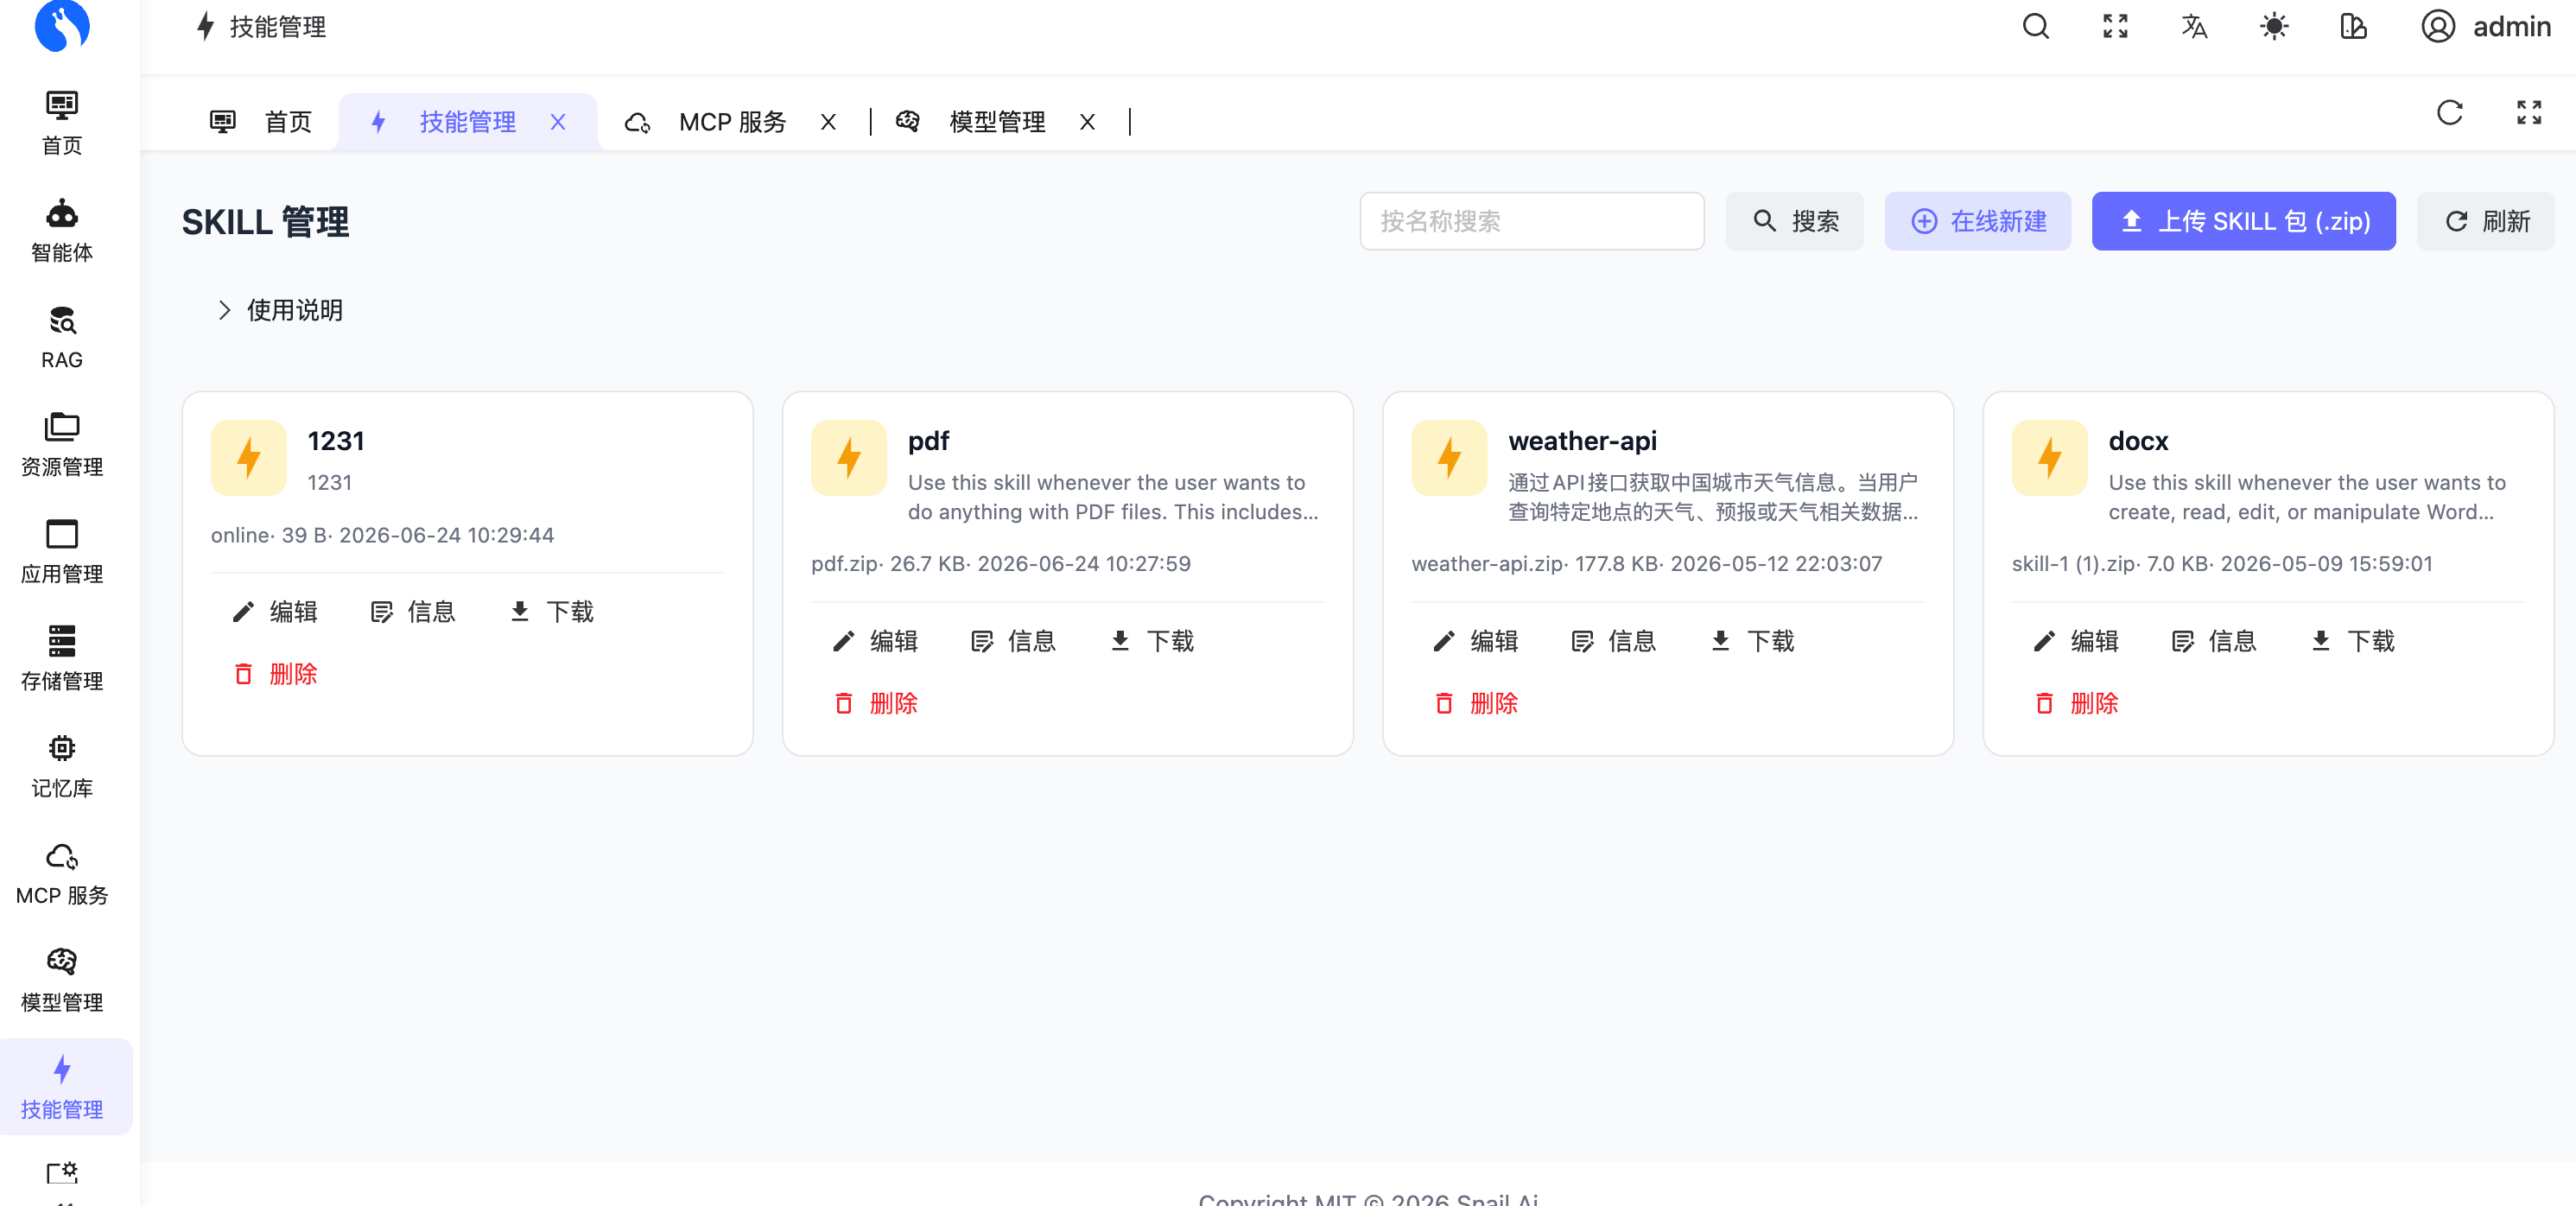Toggle the light/dark theme sun icon

pyautogui.click(x=2274, y=26)
